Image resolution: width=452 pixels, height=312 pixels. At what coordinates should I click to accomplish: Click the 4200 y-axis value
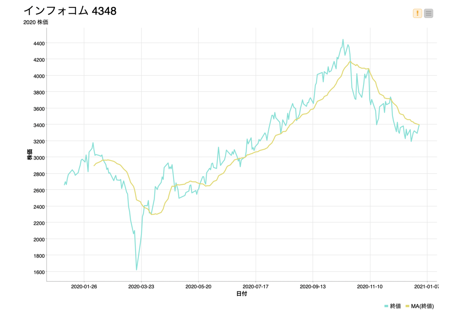[x=39, y=60]
